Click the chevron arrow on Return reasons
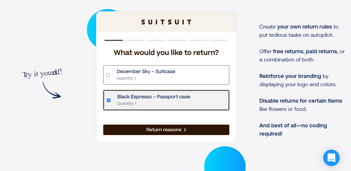Viewport: 351px width, 171px height. (x=185, y=130)
